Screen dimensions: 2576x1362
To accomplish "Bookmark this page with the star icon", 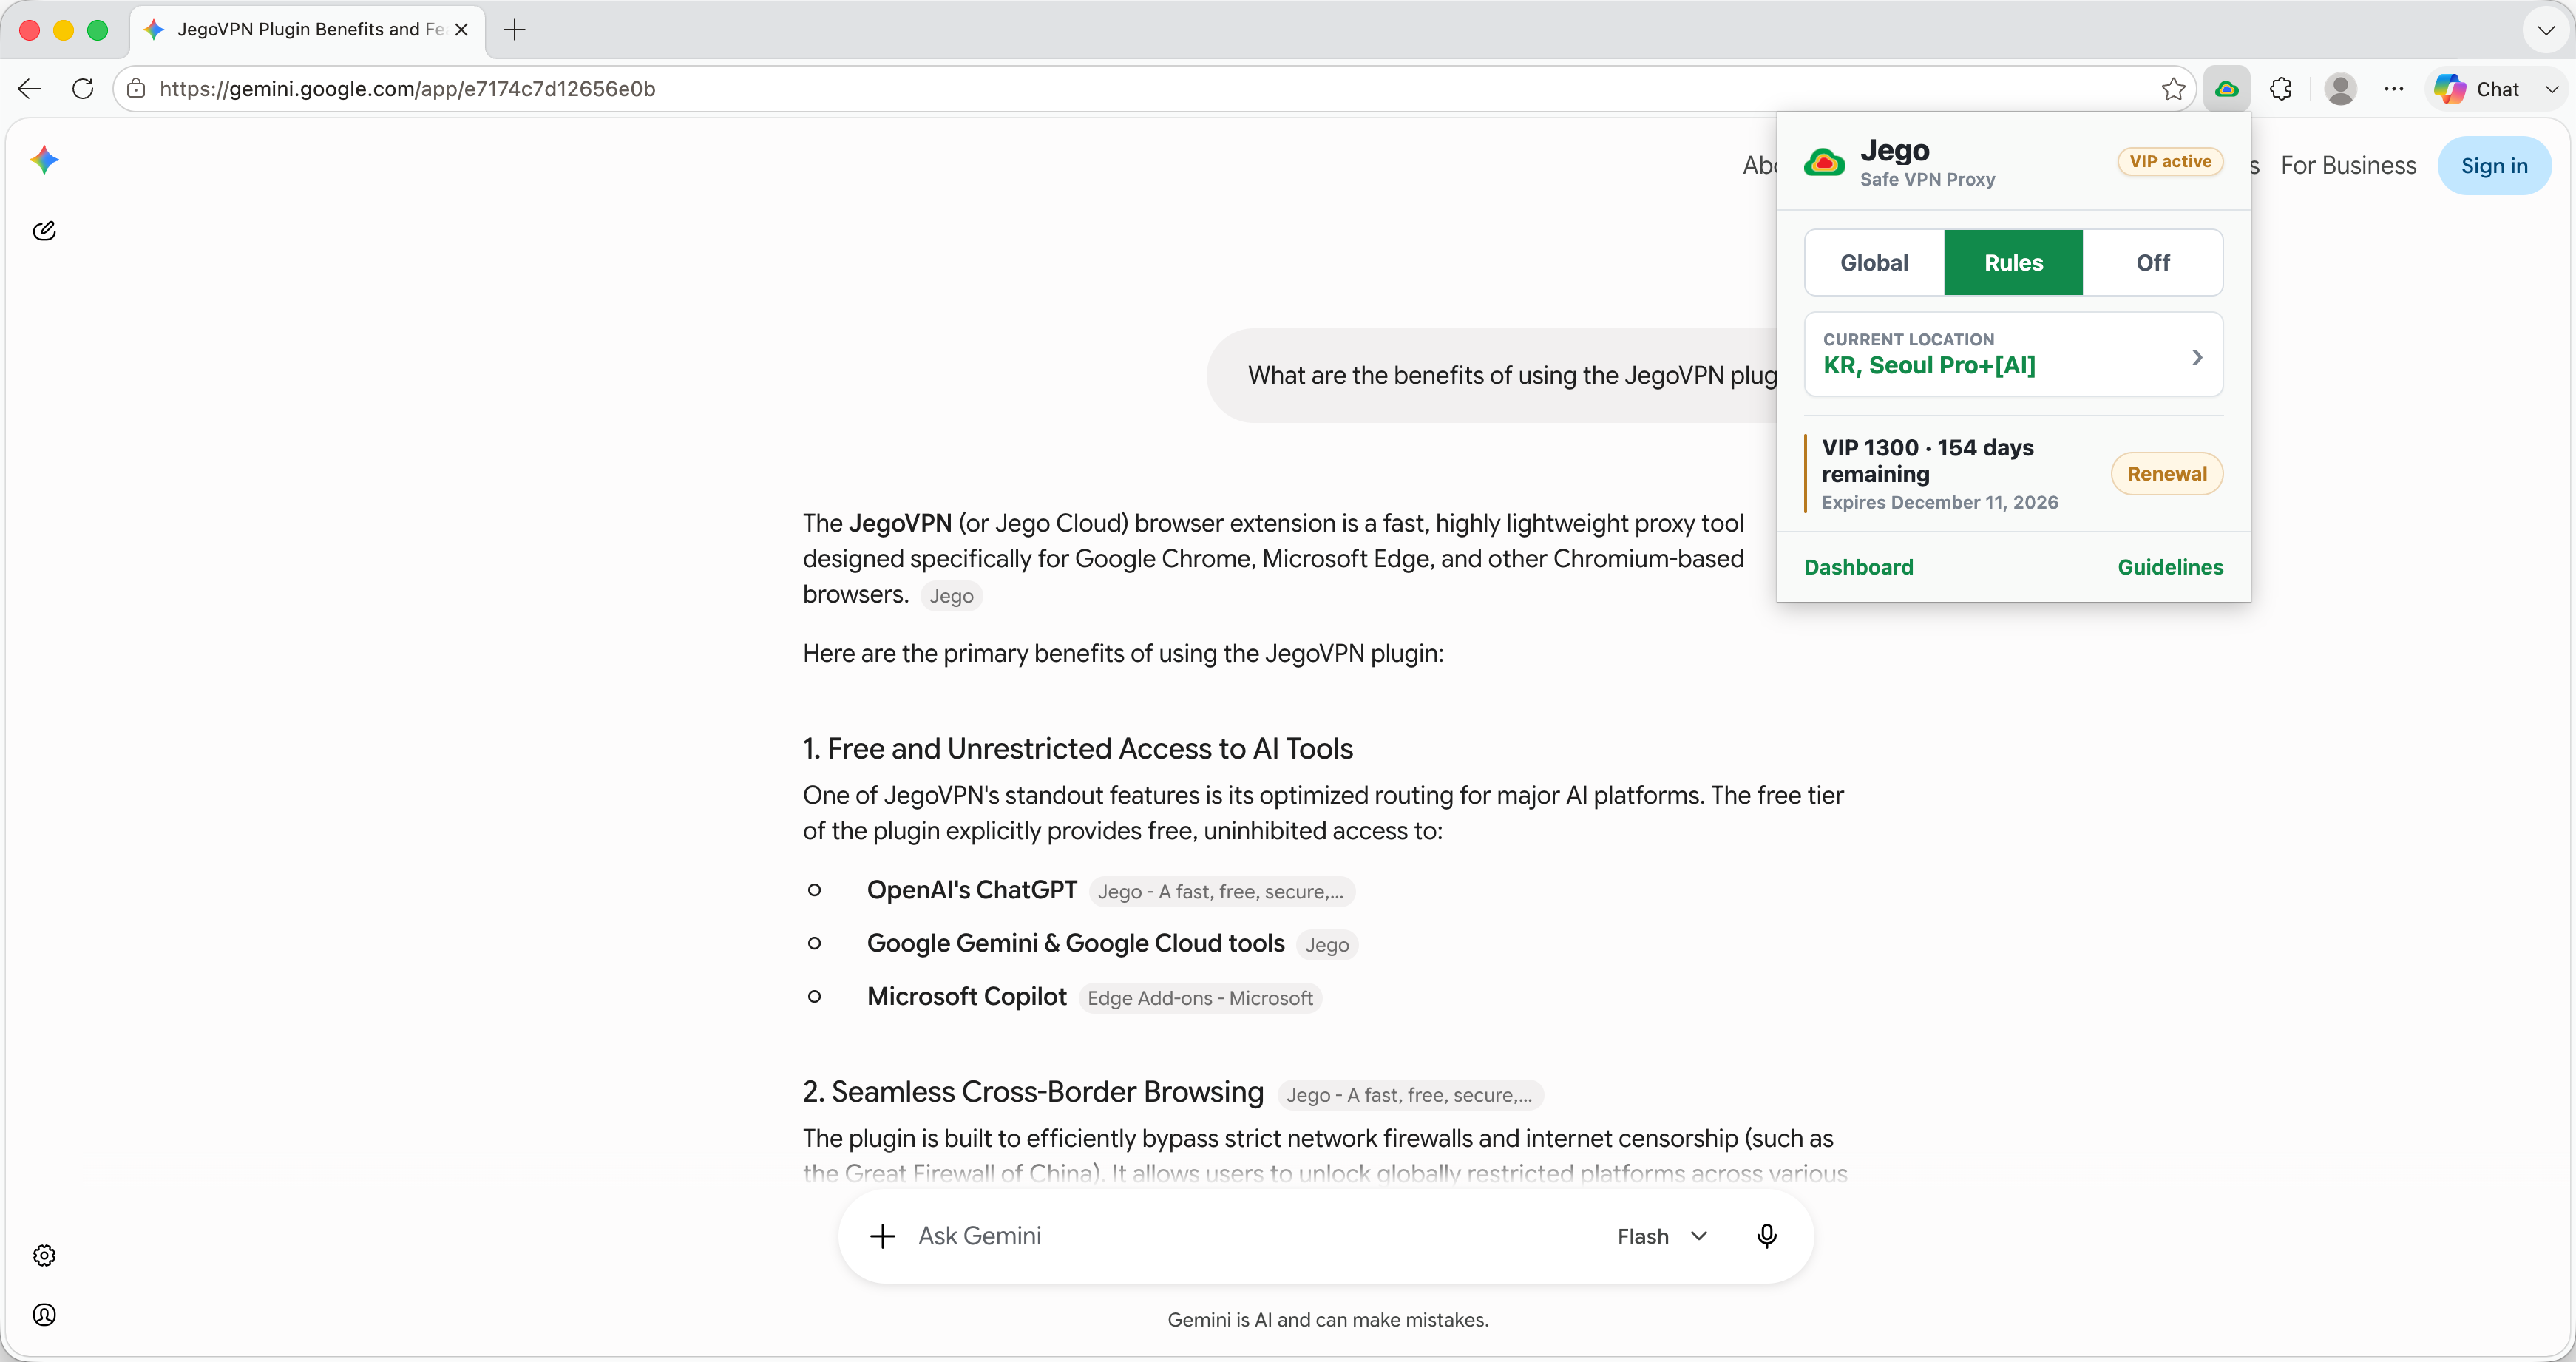I will (2172, 89).
